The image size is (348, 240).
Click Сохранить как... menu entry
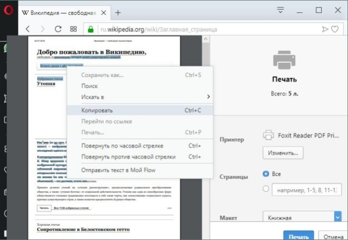[140, 75]
